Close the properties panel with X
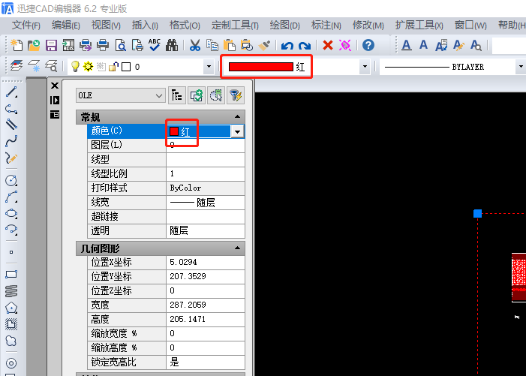 click(54, 86)
